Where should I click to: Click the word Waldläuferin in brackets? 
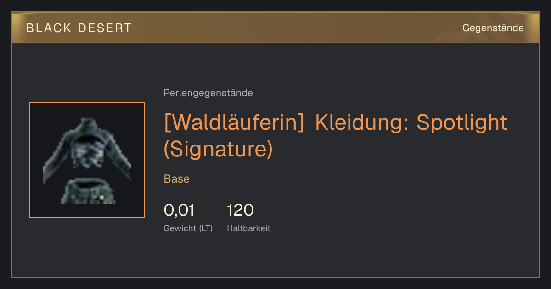[234, 122]
